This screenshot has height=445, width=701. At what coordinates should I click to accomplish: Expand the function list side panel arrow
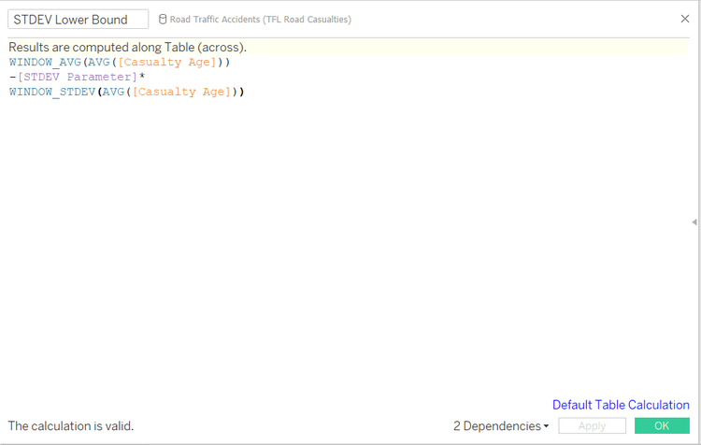click(694, 222)
